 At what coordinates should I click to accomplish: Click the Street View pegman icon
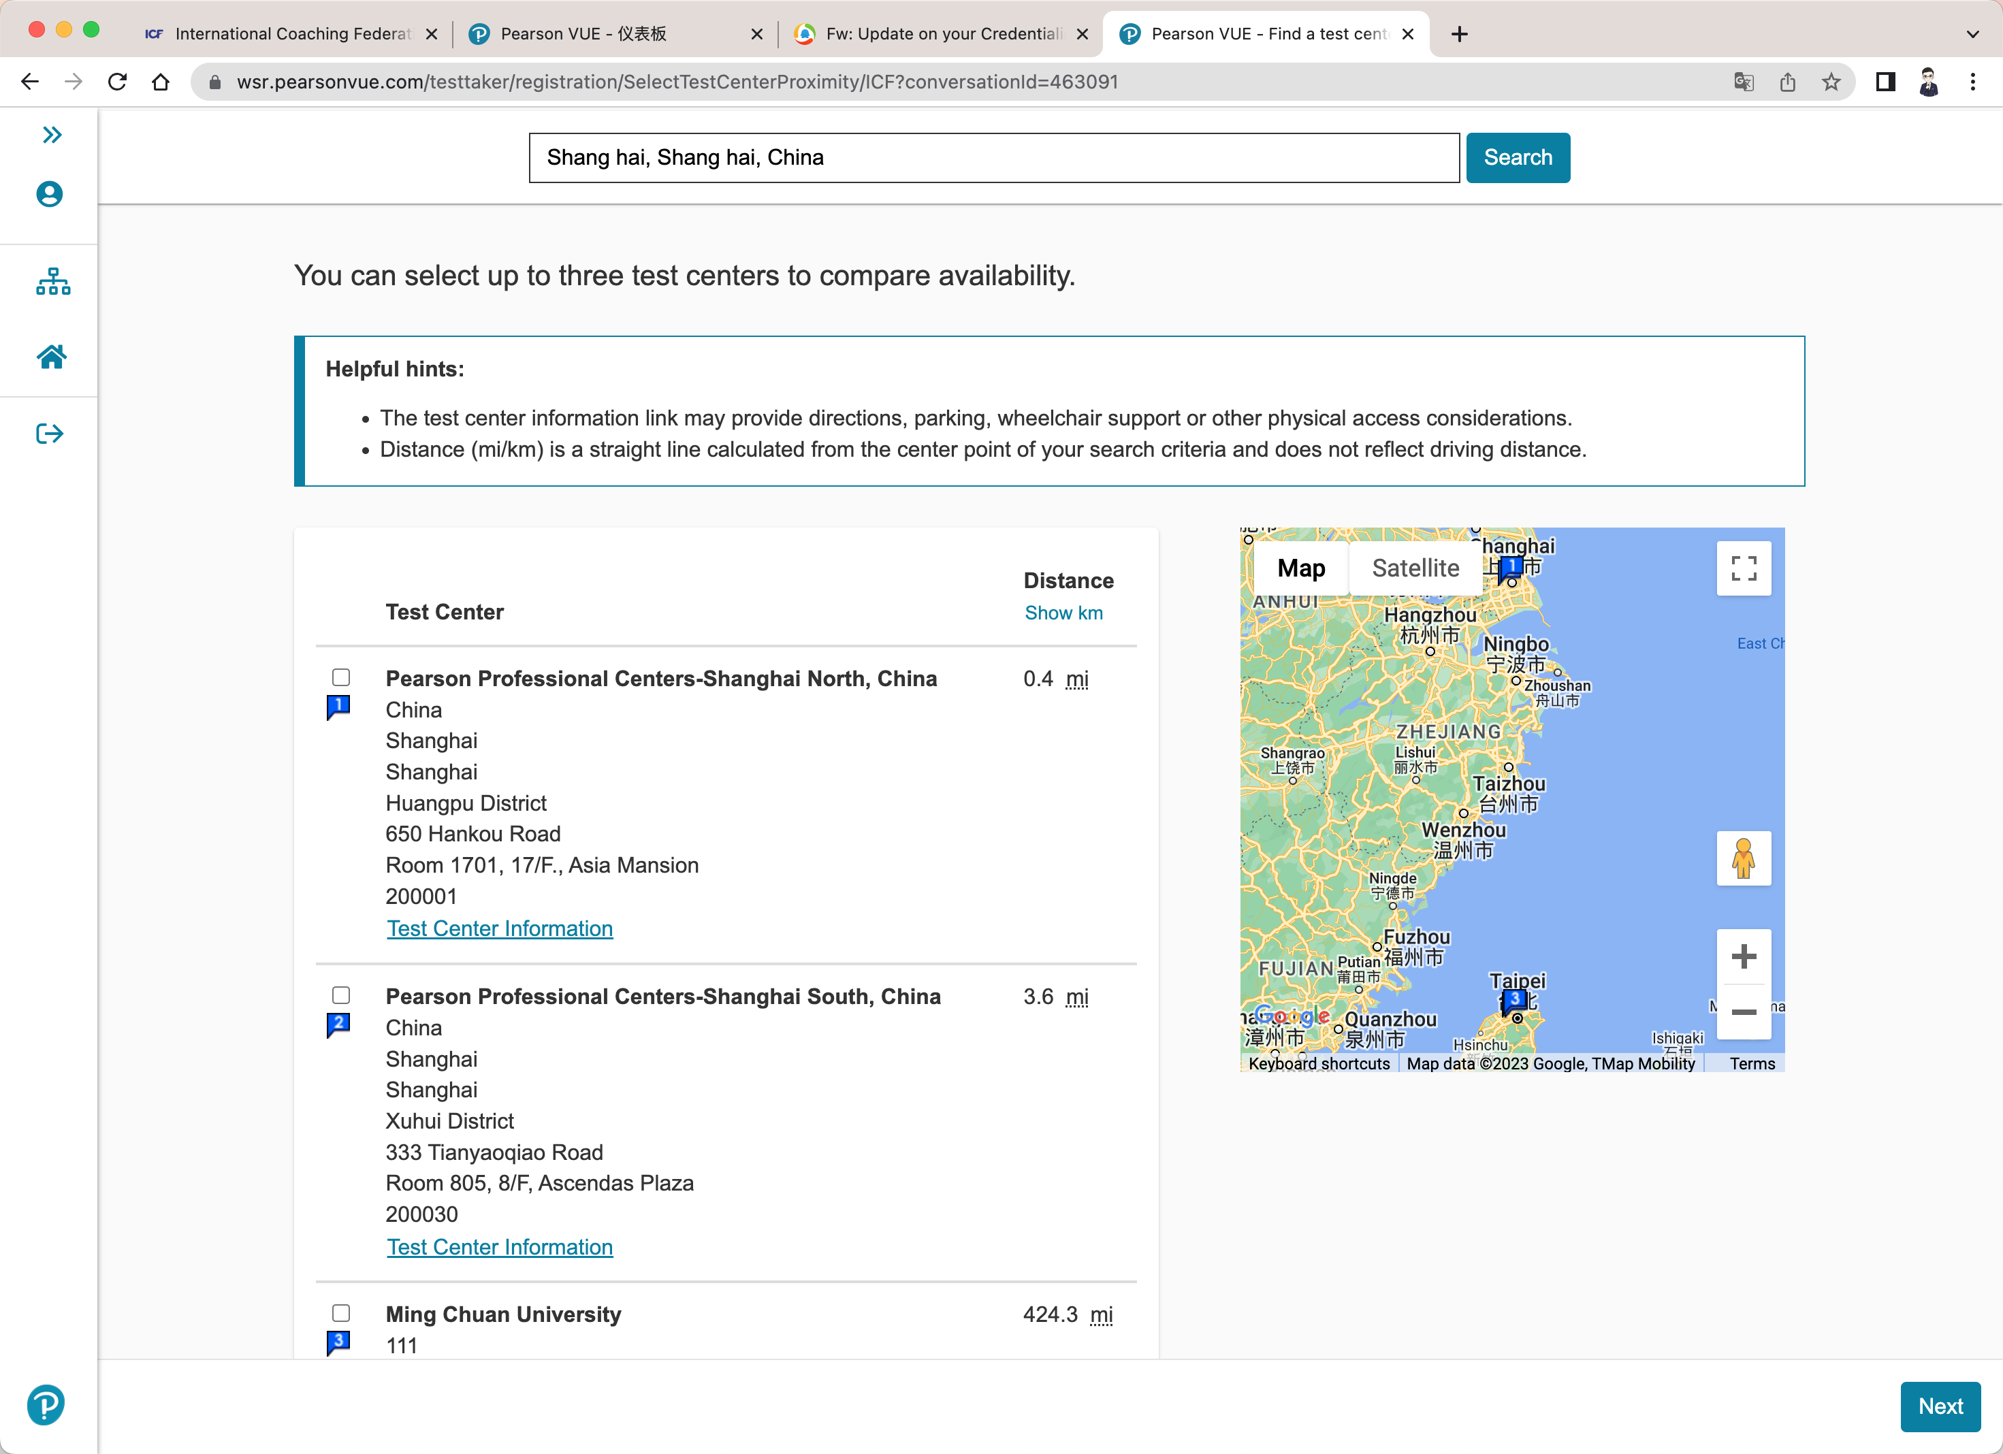pyautogui.click(x=1742, y=858)
